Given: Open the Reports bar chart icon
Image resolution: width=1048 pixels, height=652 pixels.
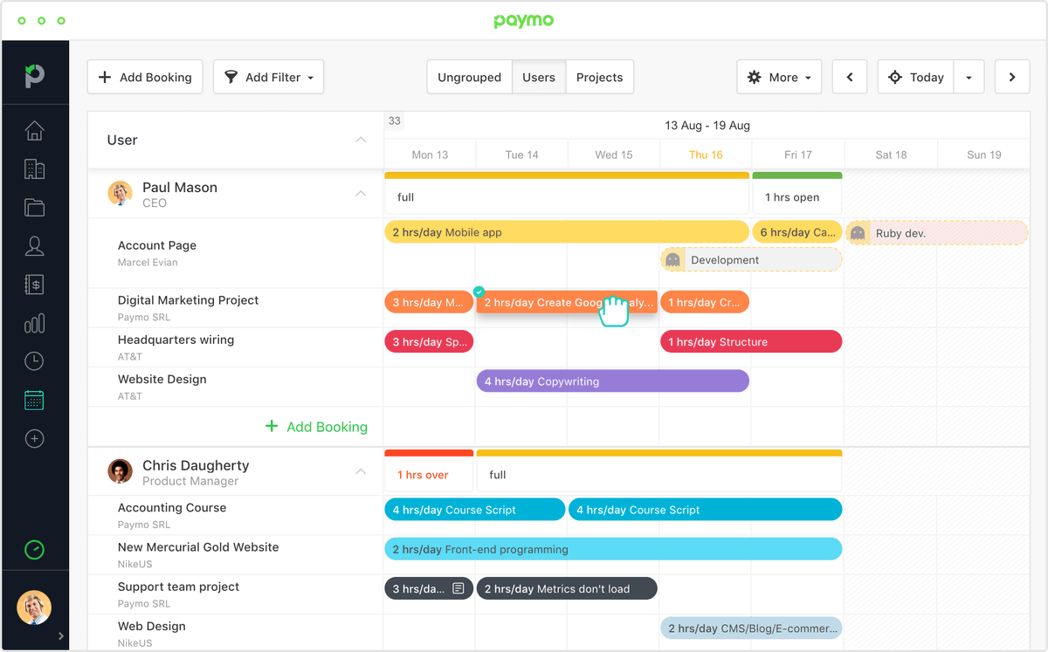Looking at the screenshot, I should coord(34,324).
